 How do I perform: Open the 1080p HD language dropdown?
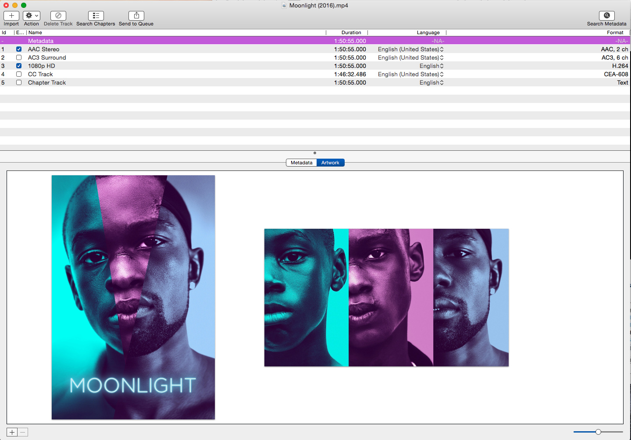pos(431,66)
